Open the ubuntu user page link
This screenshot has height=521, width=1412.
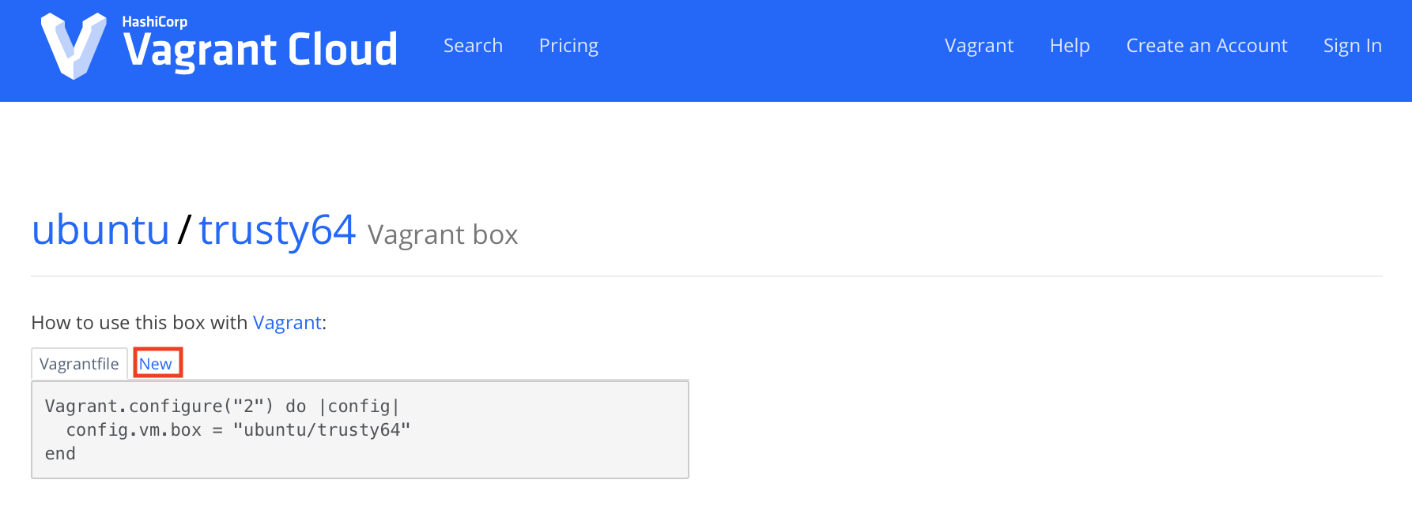coord(100,230)
